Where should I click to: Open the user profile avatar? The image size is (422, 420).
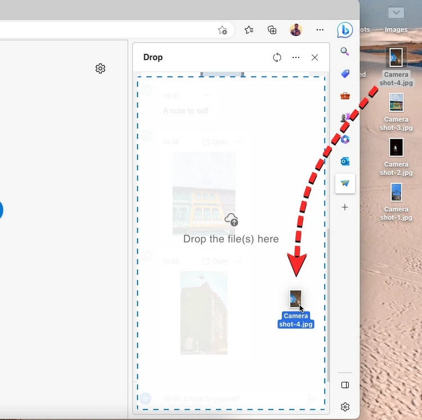(x=296, y=30)
